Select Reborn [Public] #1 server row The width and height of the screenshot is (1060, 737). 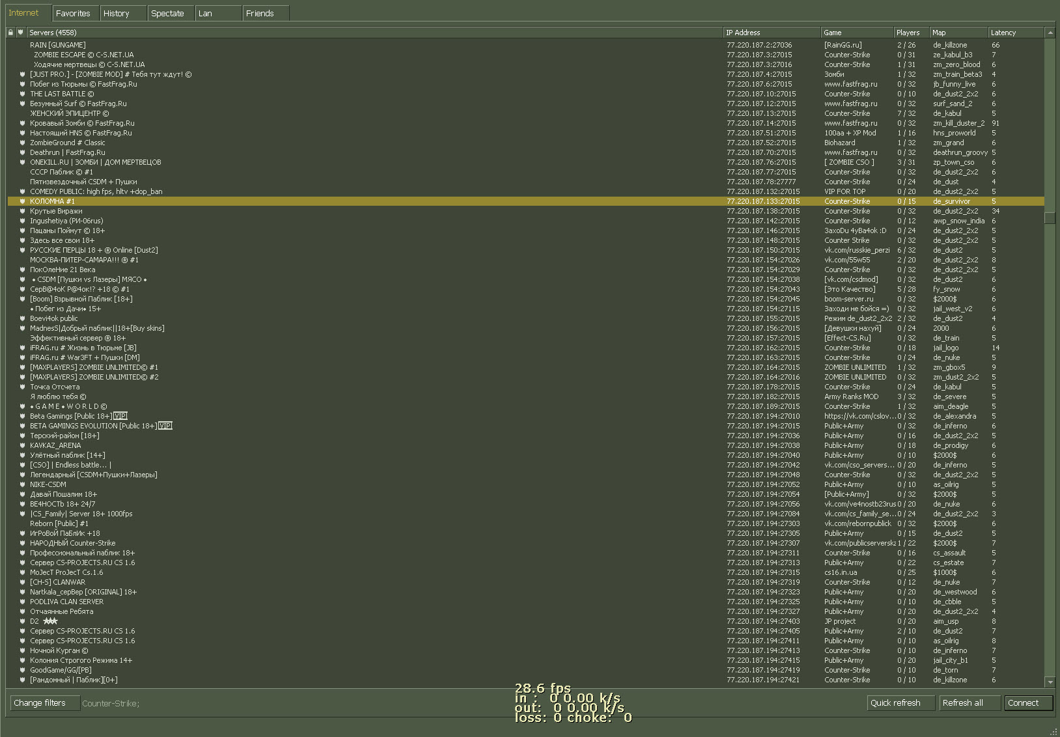tap(525, 523)
